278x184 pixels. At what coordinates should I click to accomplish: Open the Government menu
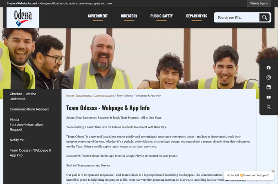98,16
